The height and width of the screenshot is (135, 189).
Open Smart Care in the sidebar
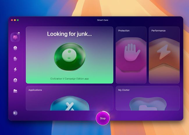click(15, 37)
